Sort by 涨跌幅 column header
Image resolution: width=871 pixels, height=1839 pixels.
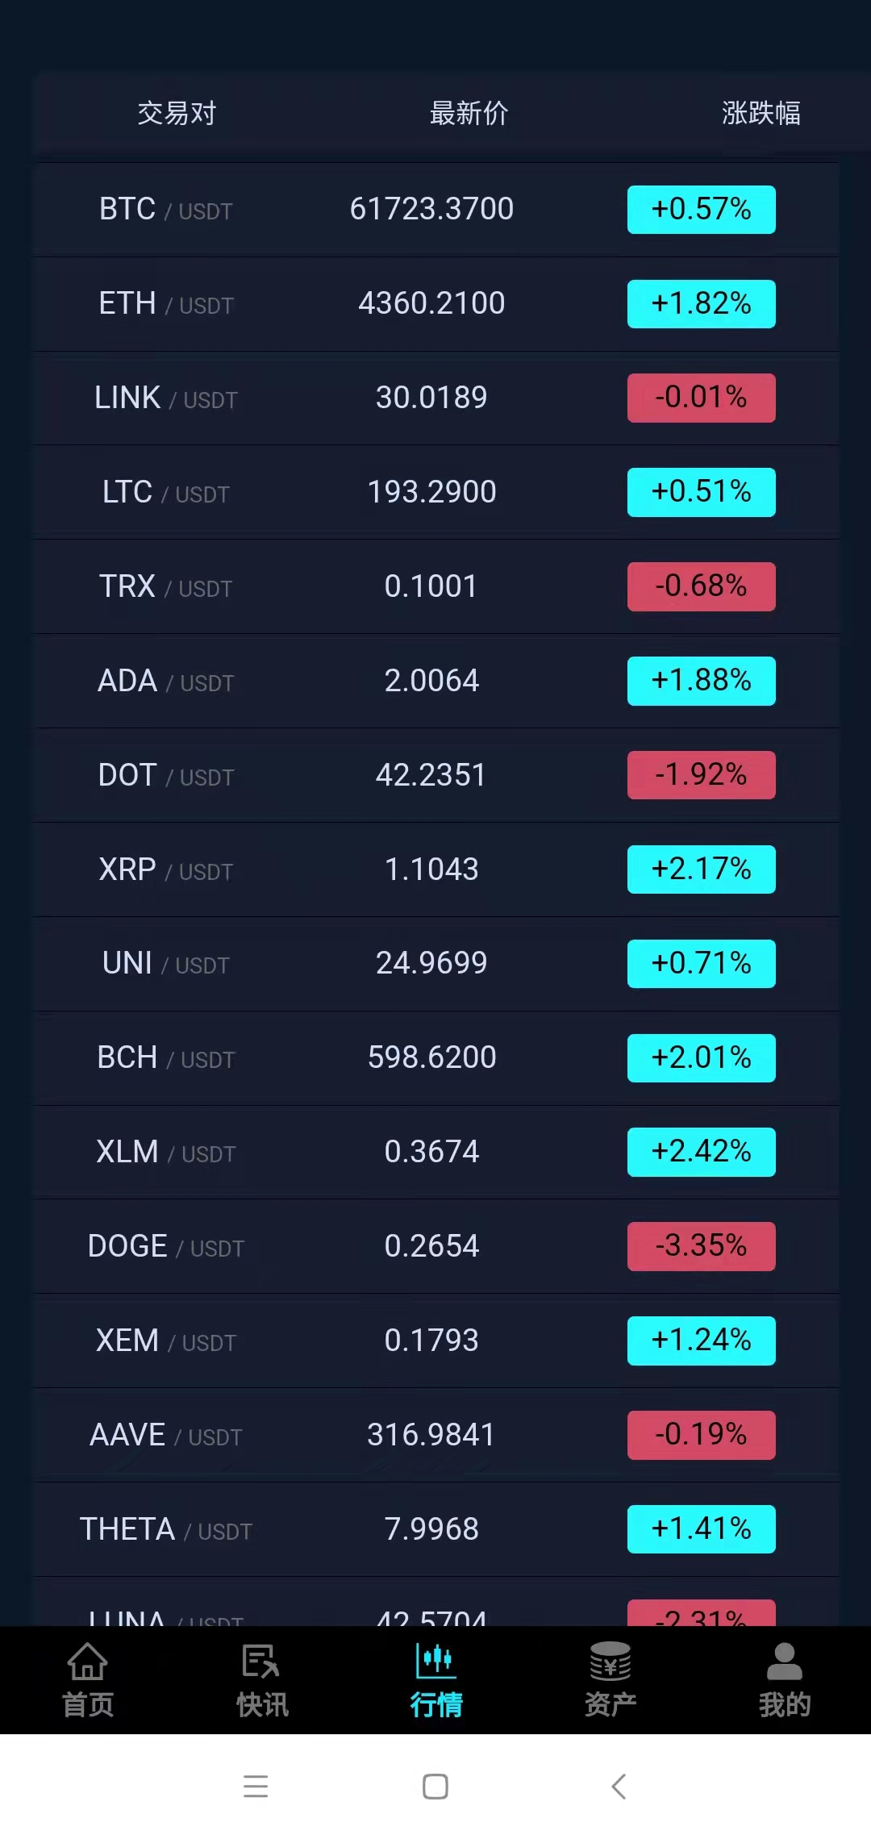(761, 114)
